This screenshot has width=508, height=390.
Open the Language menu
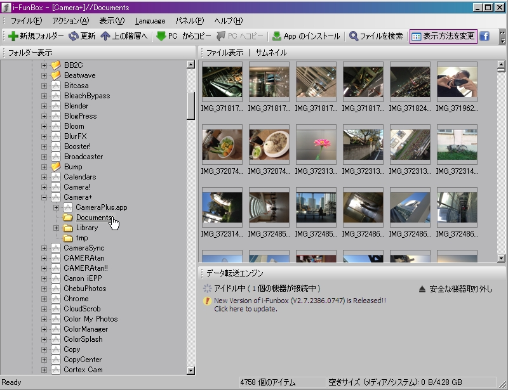(150, 20)
